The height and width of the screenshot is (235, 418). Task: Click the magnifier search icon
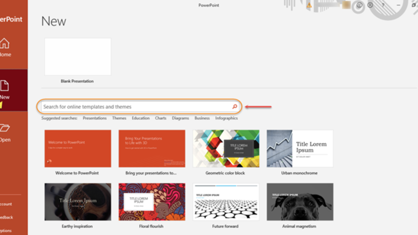tap(235, 107)
